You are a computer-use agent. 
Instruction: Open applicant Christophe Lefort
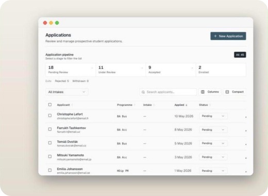70,114
